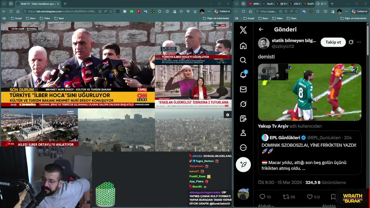Bookmark the post
Screen dimensions: 370x208
coord(333,197)
